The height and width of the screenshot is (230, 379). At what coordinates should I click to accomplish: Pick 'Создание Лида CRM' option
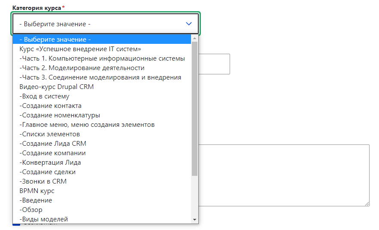tap(102, 143)
